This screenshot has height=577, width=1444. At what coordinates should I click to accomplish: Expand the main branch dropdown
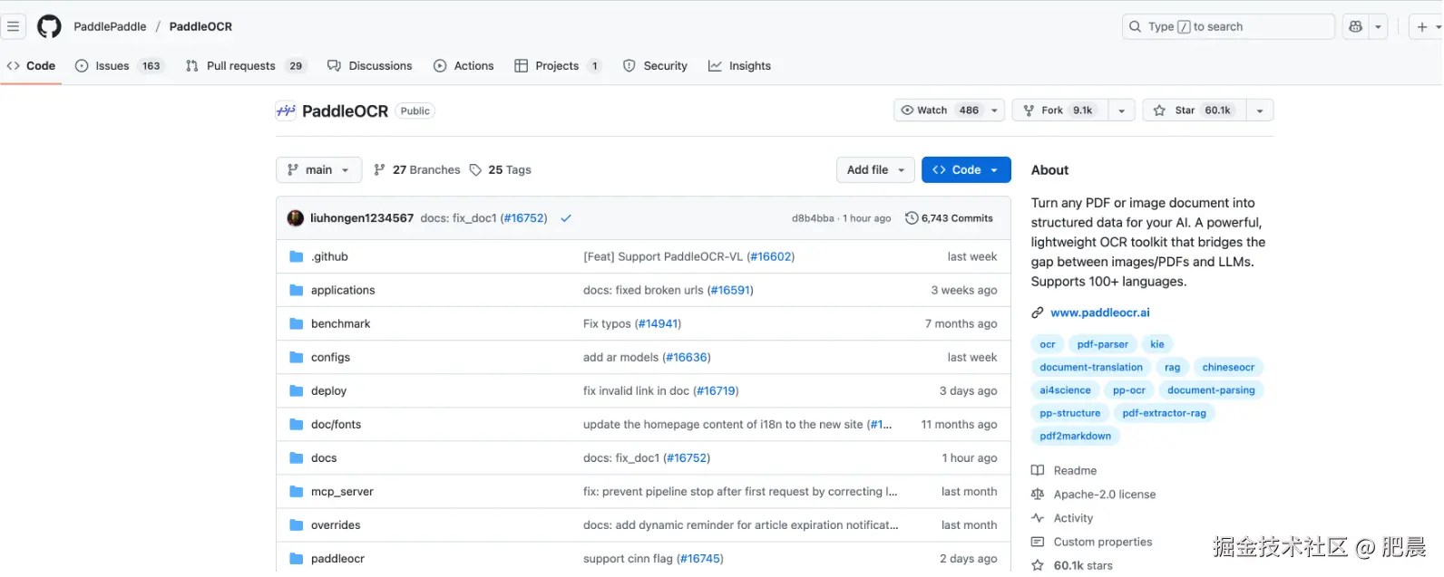point(318,170)
